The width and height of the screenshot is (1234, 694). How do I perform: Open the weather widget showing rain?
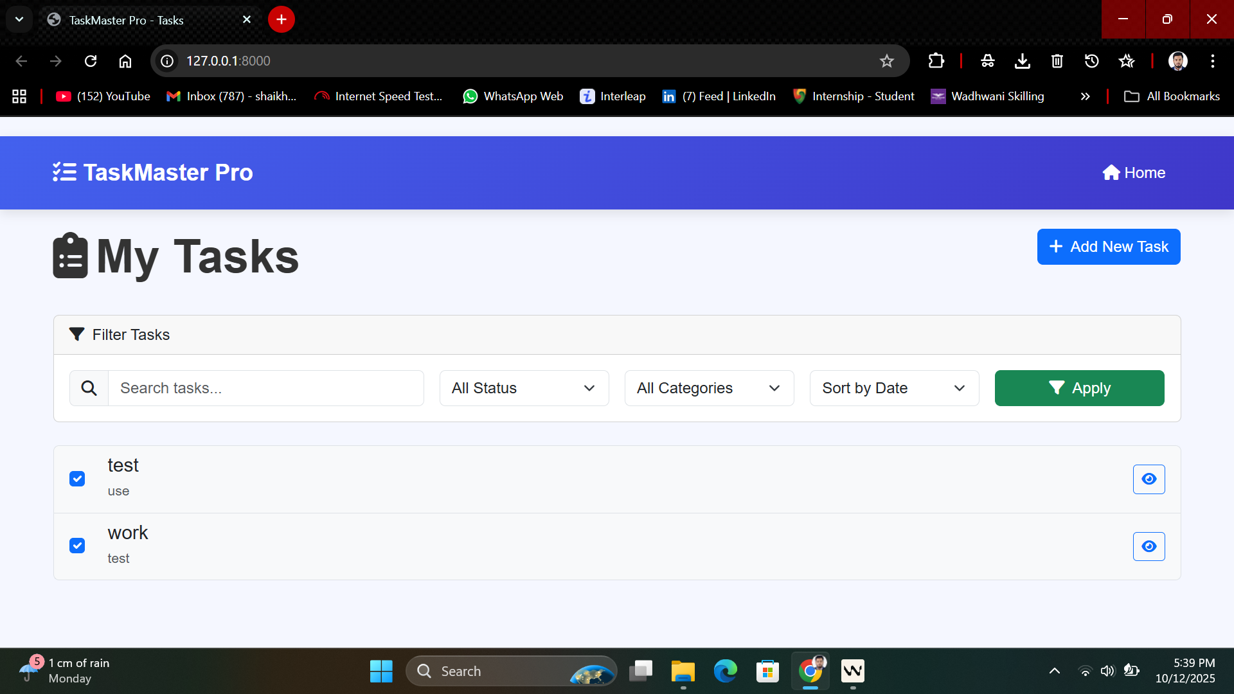point(64,671)
